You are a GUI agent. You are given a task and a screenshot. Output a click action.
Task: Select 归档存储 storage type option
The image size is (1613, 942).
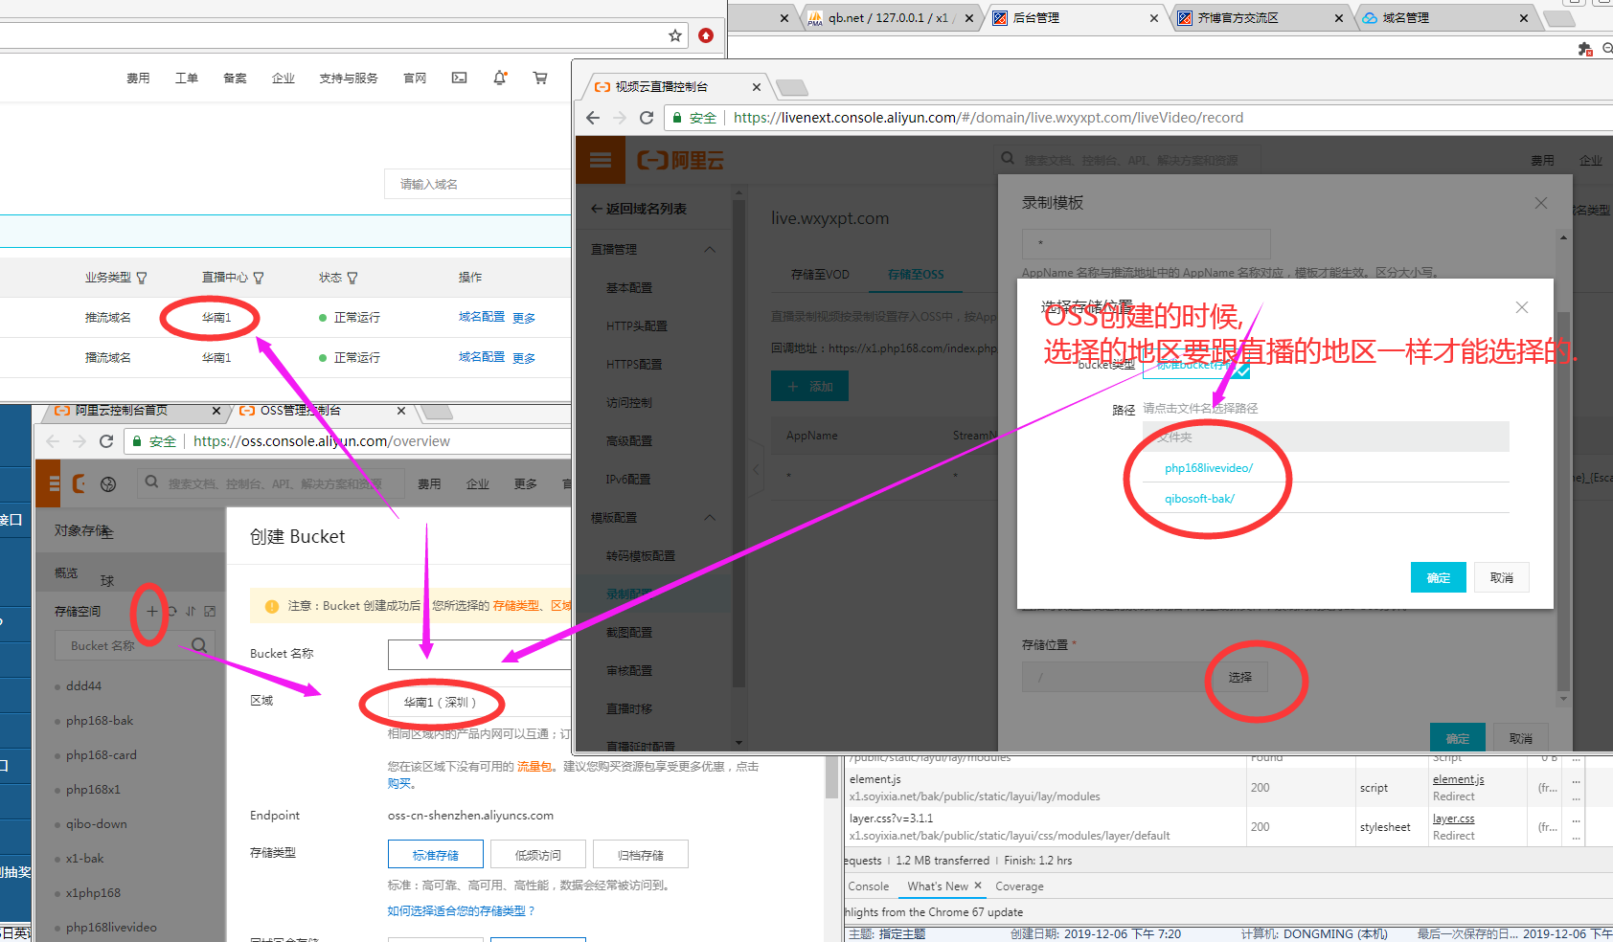point(640,854)
